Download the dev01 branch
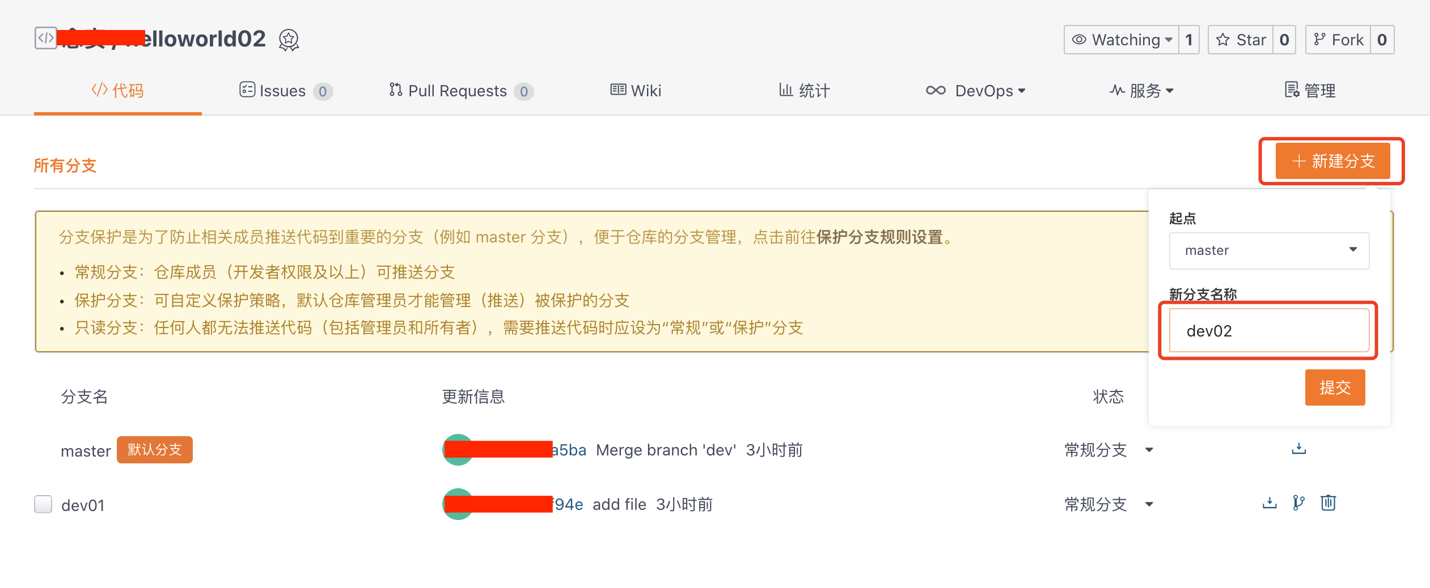Screen dimensions: 1430x588 1270,503
